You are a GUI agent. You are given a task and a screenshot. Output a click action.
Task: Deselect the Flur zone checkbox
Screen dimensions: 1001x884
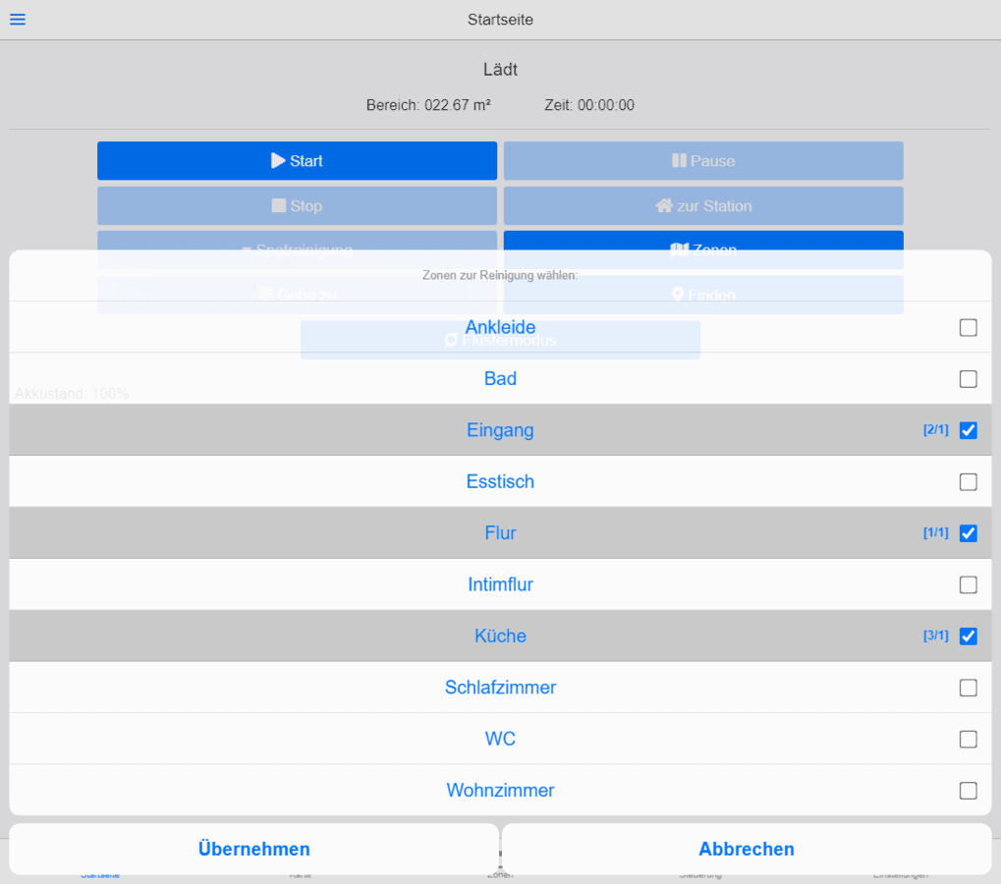(x=968, y=533)
